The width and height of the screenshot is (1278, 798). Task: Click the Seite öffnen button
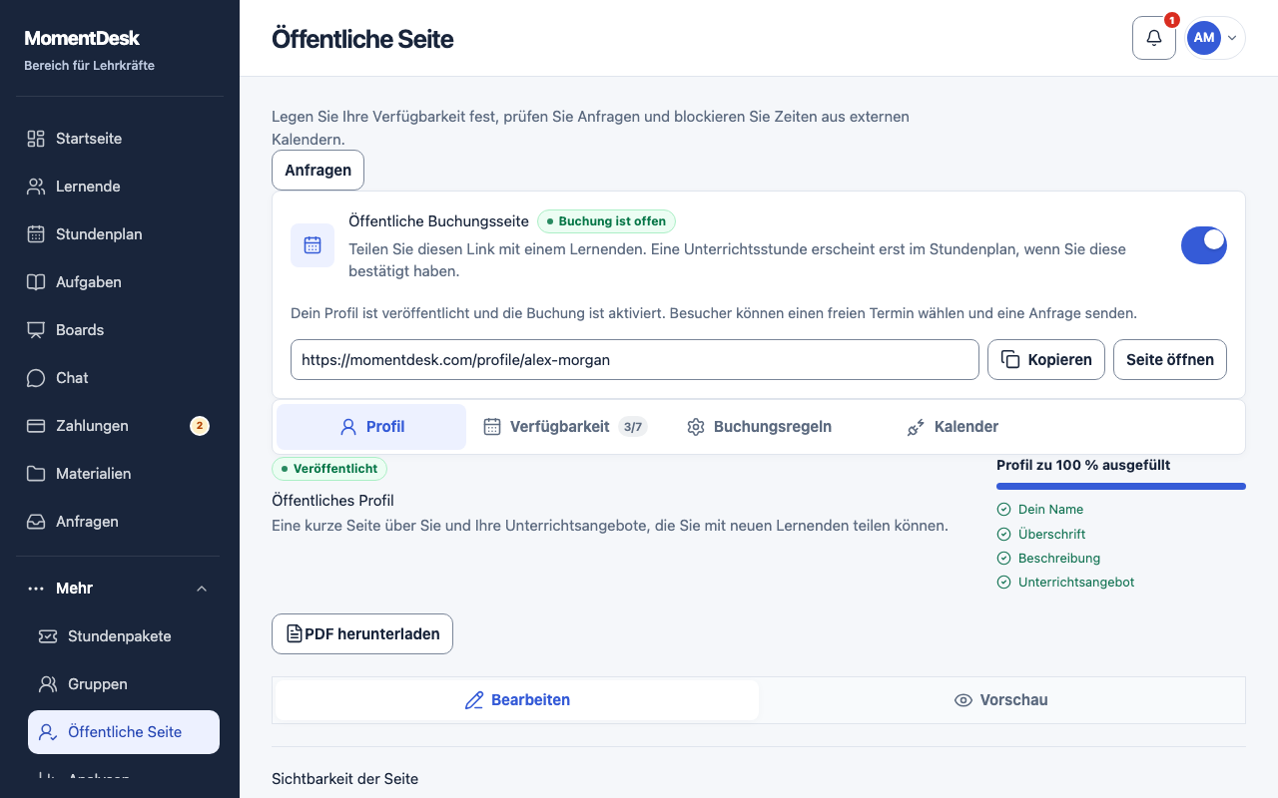1170,360
